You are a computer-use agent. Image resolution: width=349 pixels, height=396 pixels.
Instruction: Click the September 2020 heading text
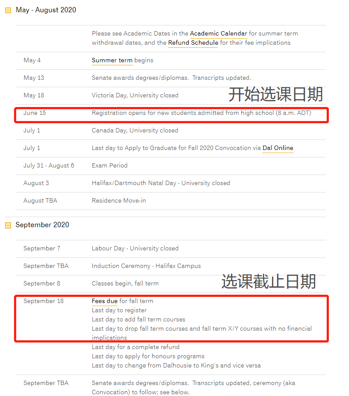(42, 225)
